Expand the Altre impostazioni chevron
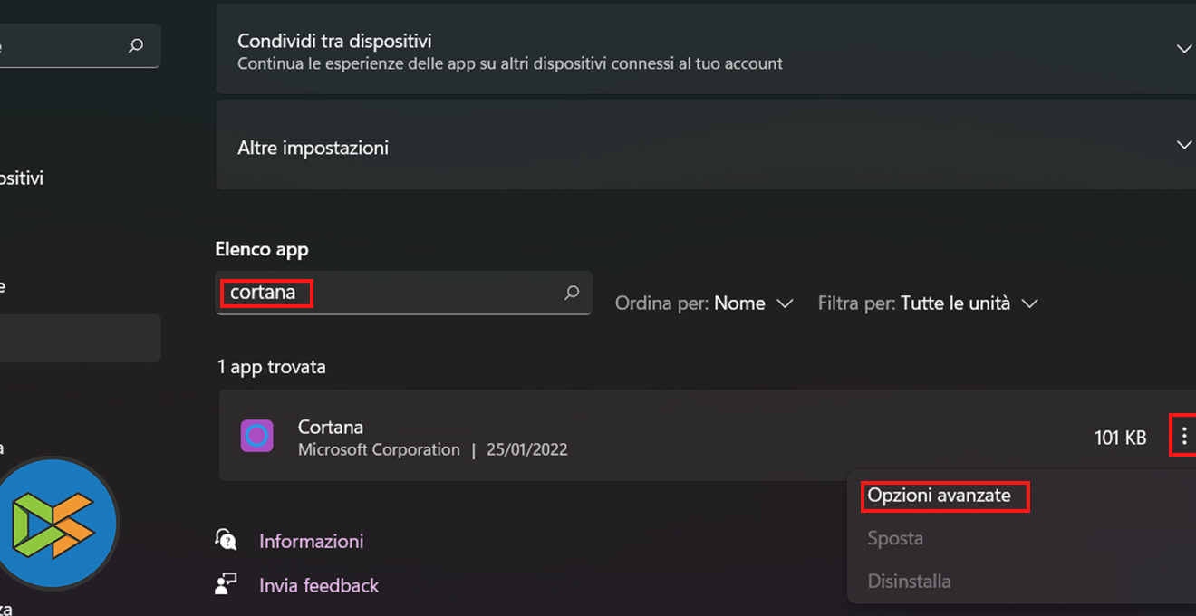Viewport: 1196px width, 616px height. point(1183,145)
